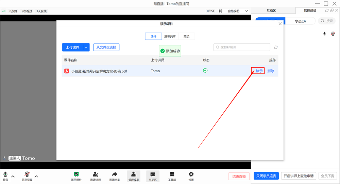Click the 结束直播 button
The height and width of the screenshot is (184, 340).
[x=239, y=177]
